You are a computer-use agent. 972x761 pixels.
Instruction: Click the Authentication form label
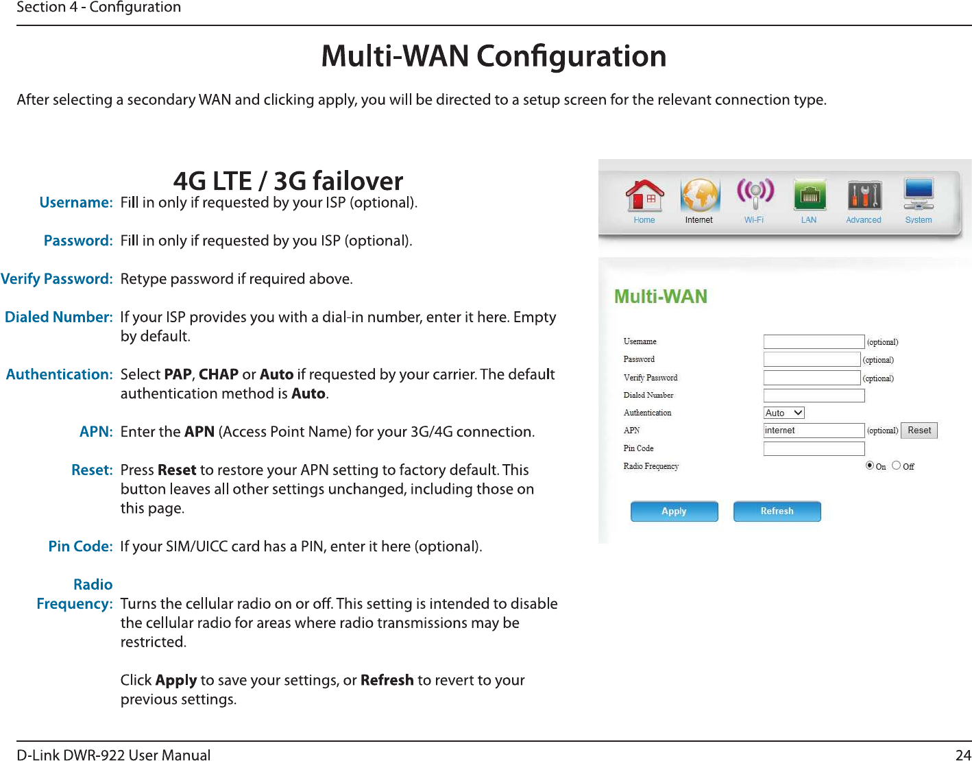[648, 413]
